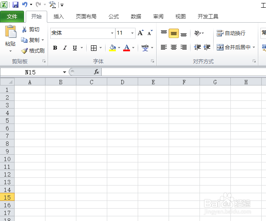266x221 pixels.
Task: Toggle 自动换行 wrap text
Action: coord(231,33)
